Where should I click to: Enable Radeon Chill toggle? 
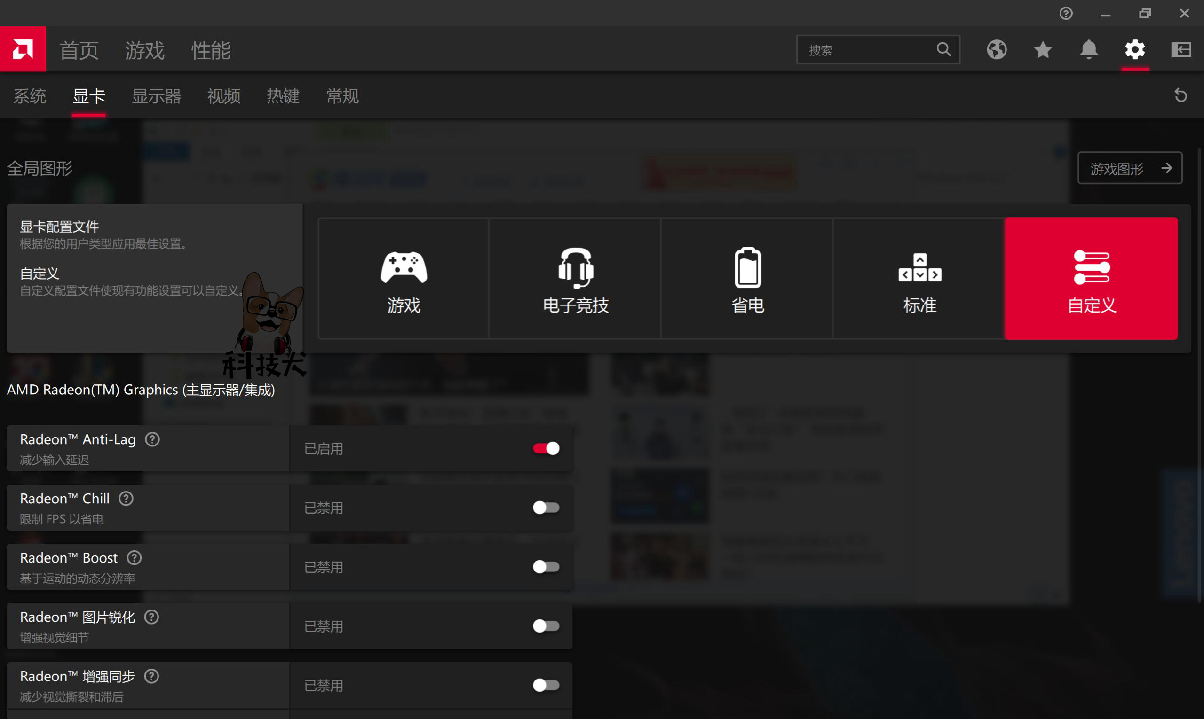pyautogui.click(x=546, y=507)
